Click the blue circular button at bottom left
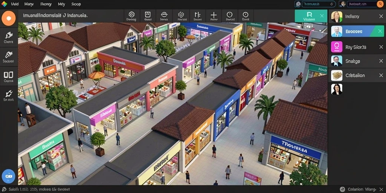 (8, 176)
